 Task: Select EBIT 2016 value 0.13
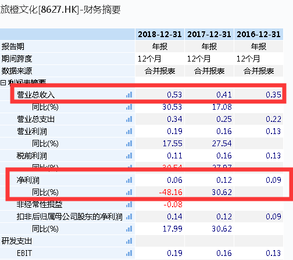pos(273,253)
